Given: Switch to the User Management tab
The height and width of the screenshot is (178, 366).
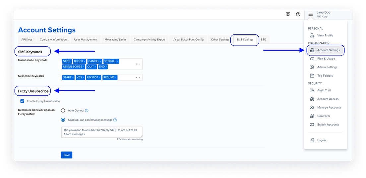Looking at the screenshot, I should tap(86, 40).
